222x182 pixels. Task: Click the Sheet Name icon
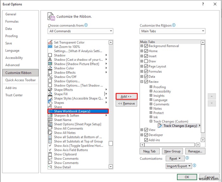[50, 120]
